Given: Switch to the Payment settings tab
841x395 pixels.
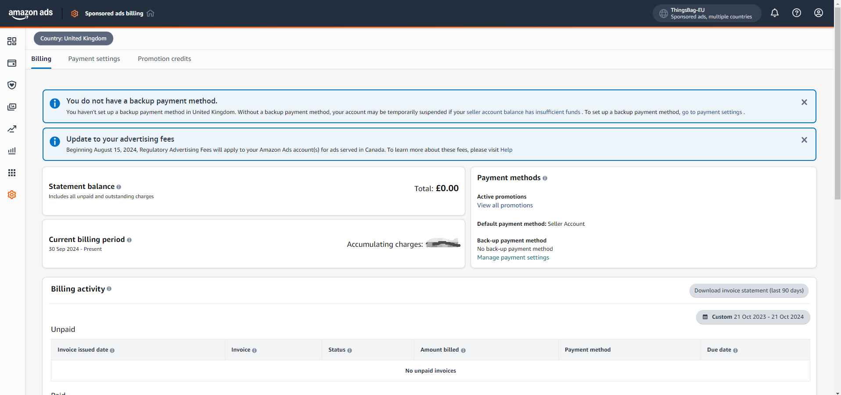Looking at the screenshot, I should (94, 59).
